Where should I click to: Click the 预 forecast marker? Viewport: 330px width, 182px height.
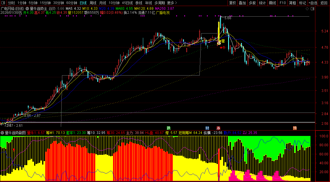295,128
